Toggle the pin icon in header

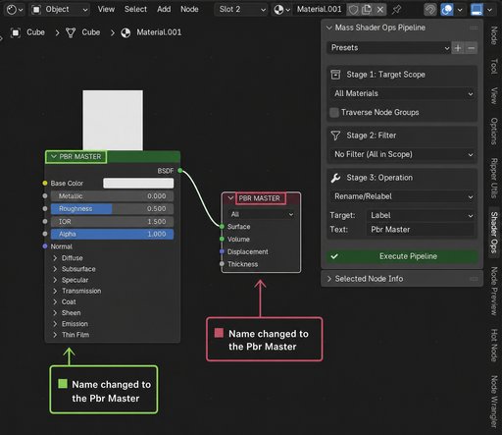click(396, 10)
